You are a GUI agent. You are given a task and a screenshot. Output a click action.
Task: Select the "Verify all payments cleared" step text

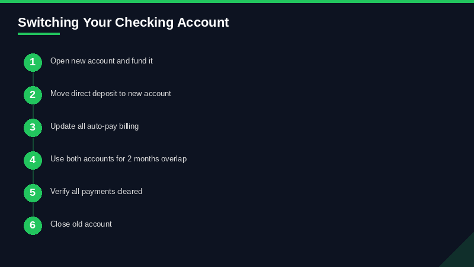[96, 191]
